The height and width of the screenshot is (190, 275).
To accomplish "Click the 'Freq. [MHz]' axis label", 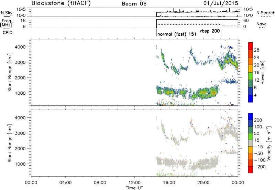I will (x=7, y=23).
